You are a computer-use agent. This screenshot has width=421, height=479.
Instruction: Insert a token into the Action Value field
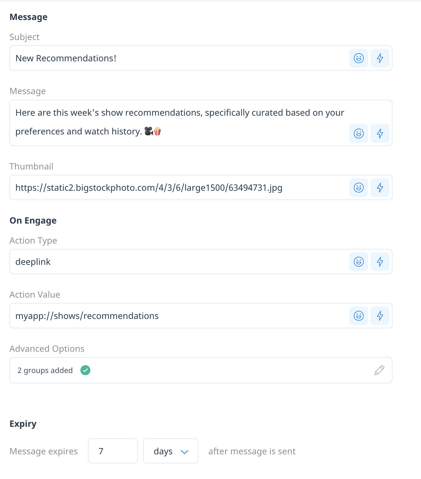coord(380,316)
